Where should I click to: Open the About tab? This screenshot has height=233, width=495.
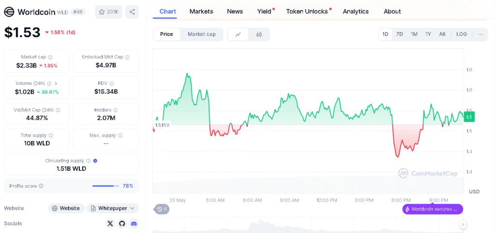click(392, 12)
